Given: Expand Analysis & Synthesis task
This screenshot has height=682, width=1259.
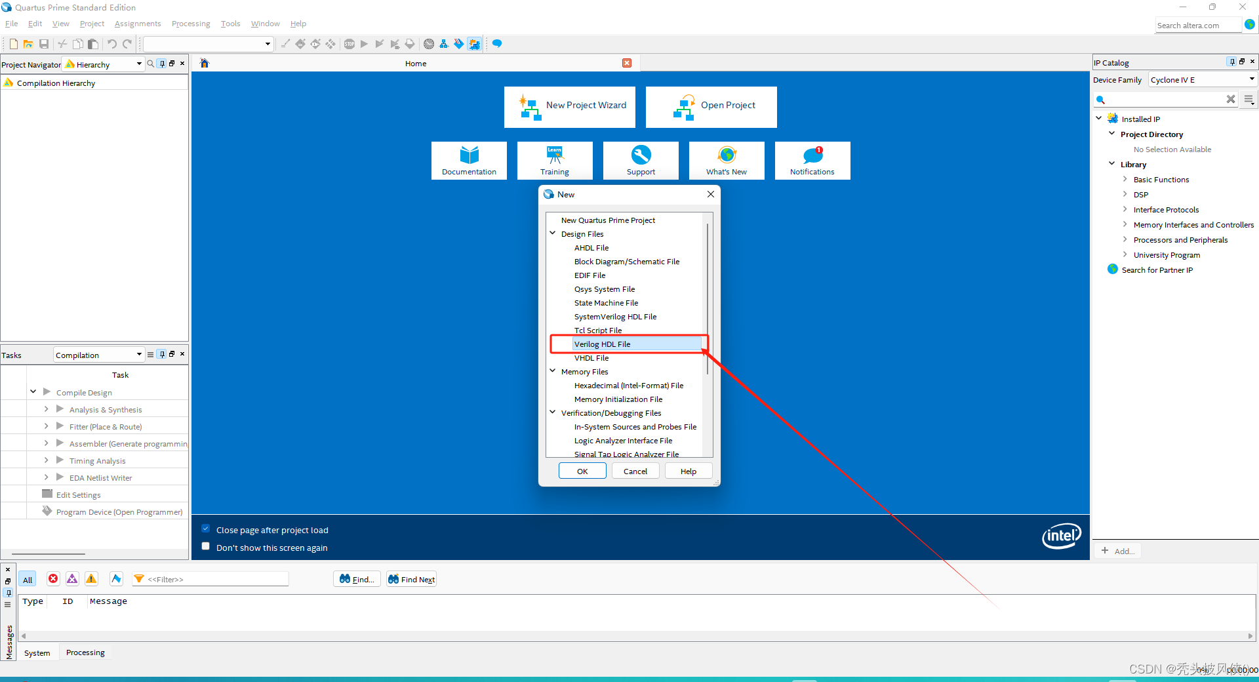Looking at the screenshot, I should 47,409.
